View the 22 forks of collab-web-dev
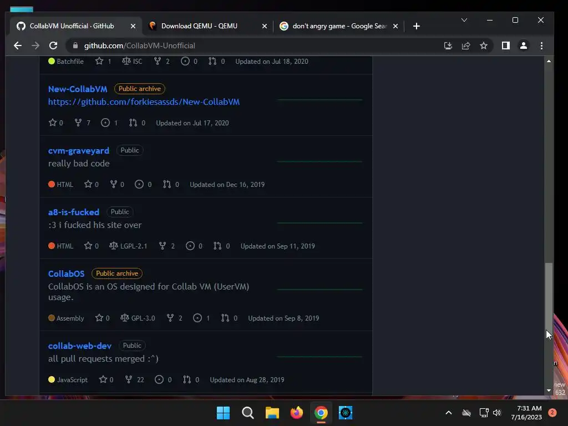The image size is (568, 426). click(x=134, y=379)
